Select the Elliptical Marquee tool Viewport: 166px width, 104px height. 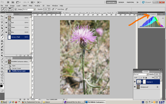tap(2, 19)
